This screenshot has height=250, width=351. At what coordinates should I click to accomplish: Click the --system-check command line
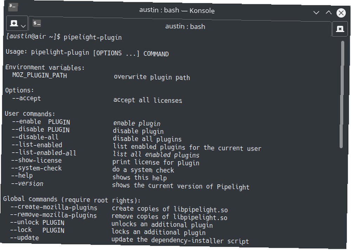pyautogui.click(x=37, y=168)
